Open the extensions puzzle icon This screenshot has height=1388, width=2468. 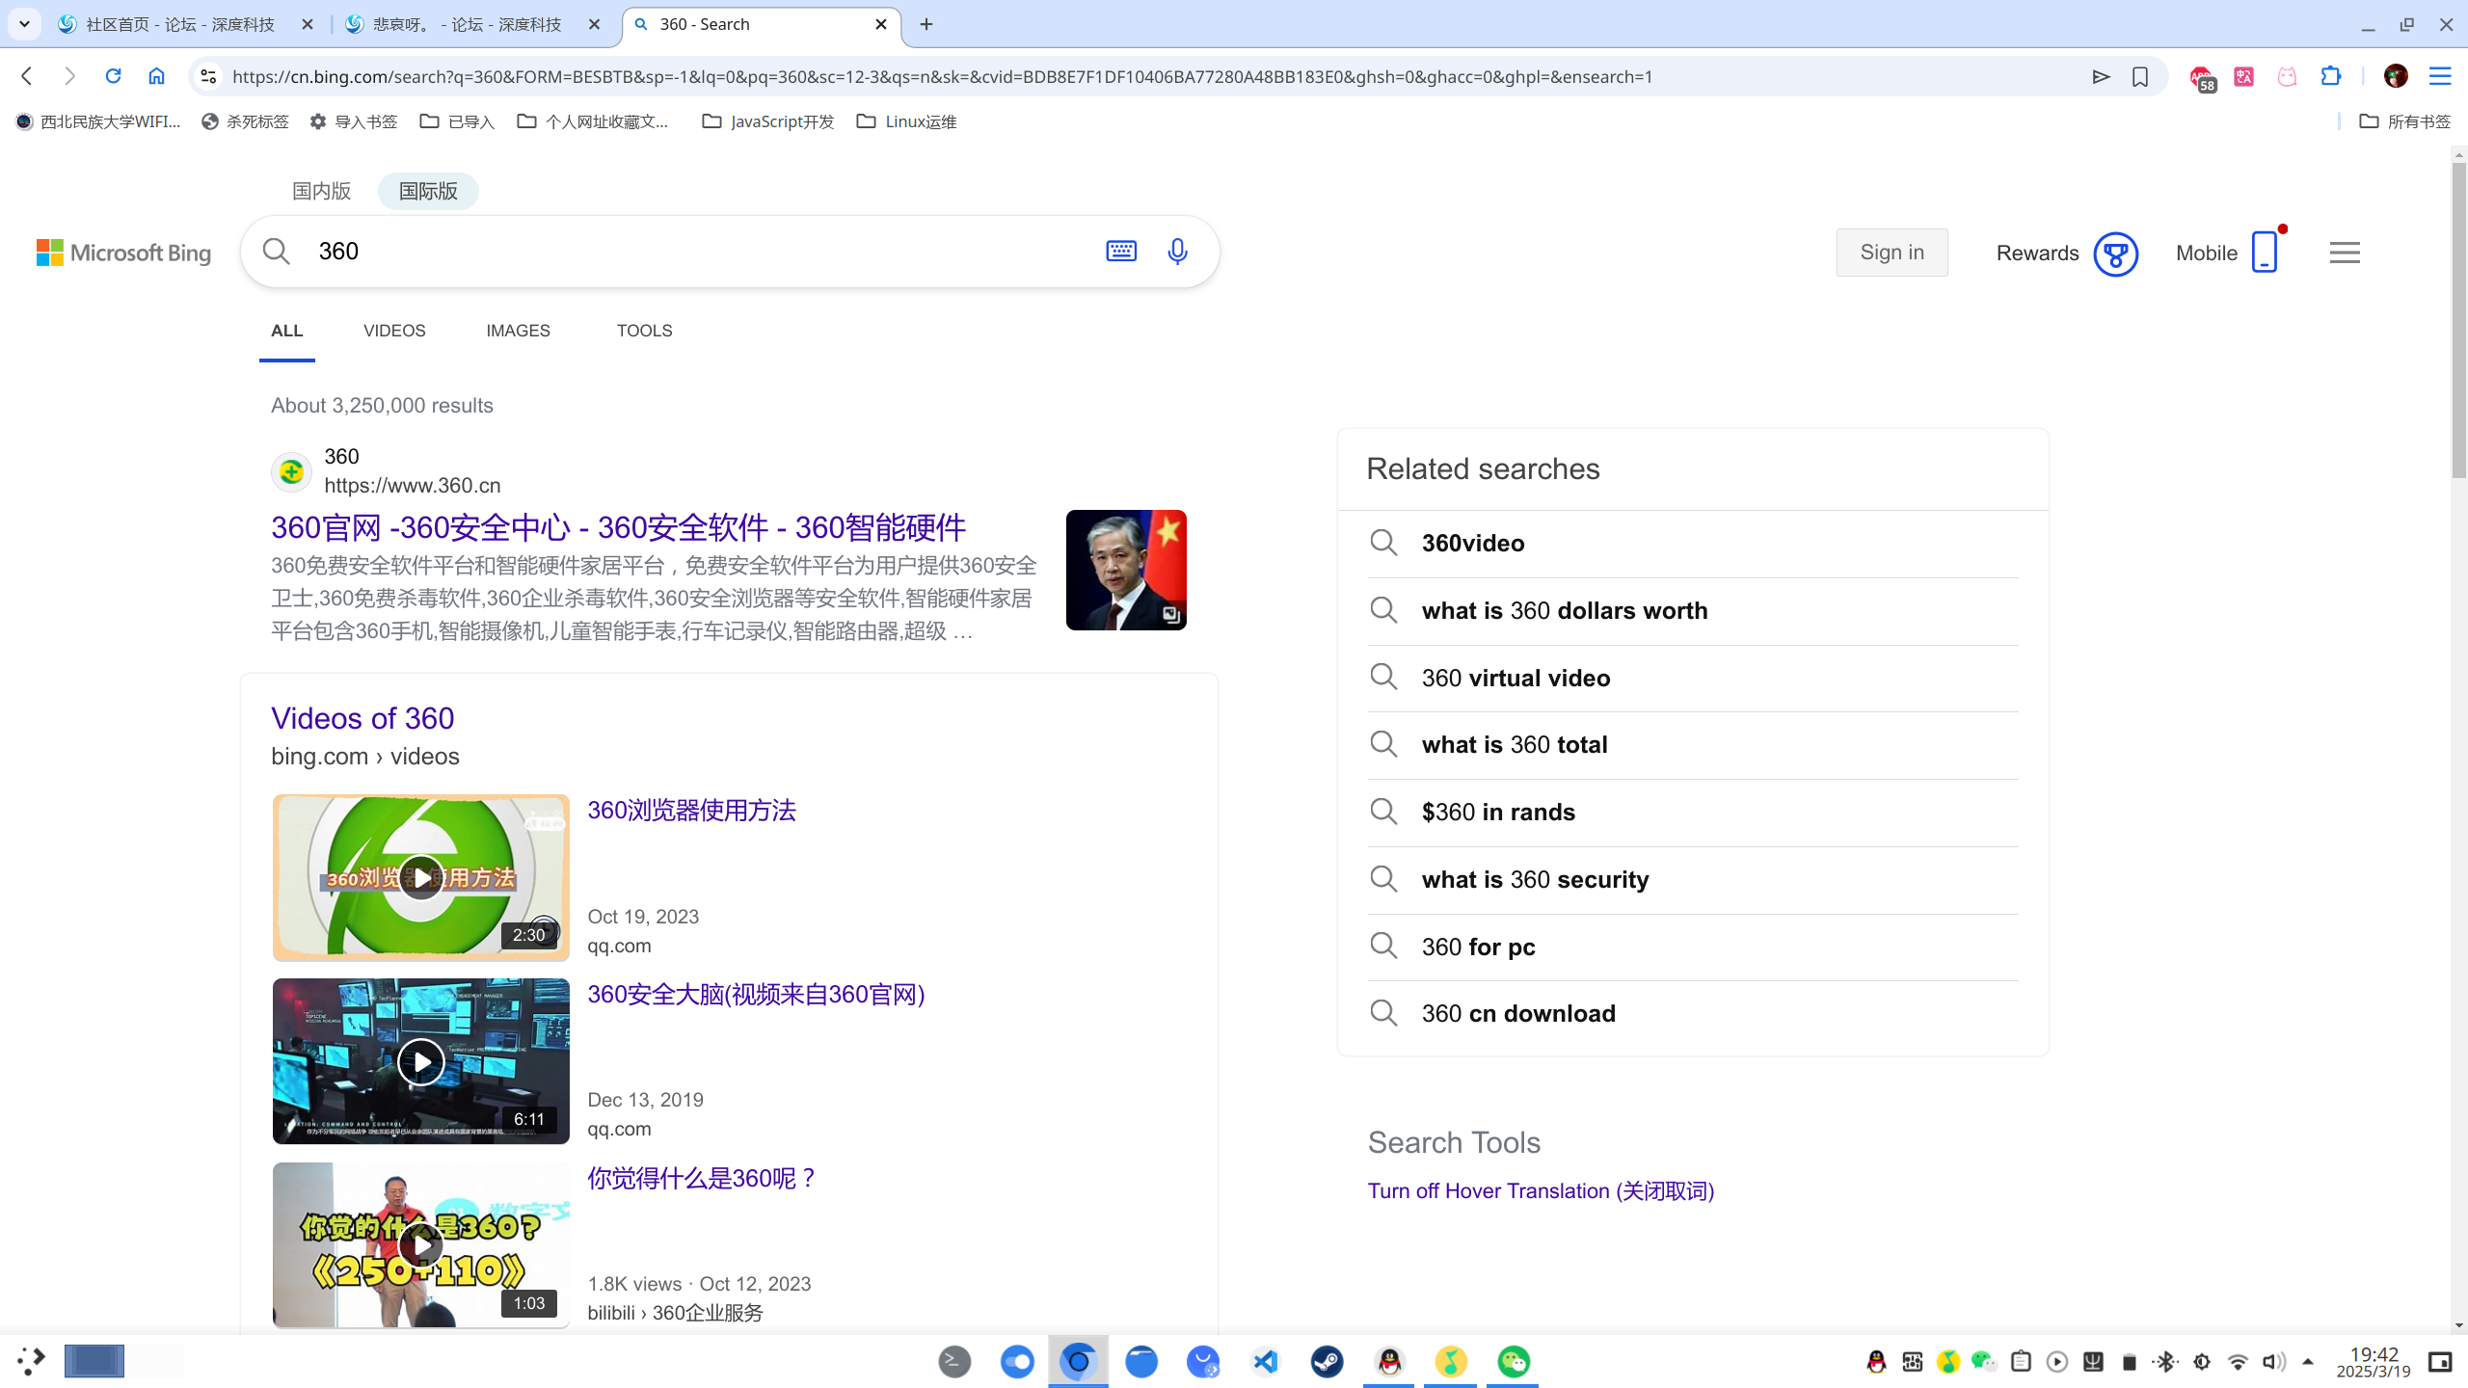(x=2331, y=76)
